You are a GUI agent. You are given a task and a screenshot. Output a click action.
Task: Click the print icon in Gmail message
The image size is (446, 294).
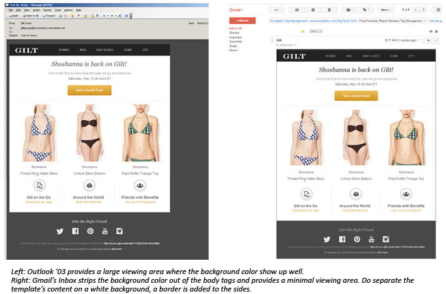coord(430,31)
